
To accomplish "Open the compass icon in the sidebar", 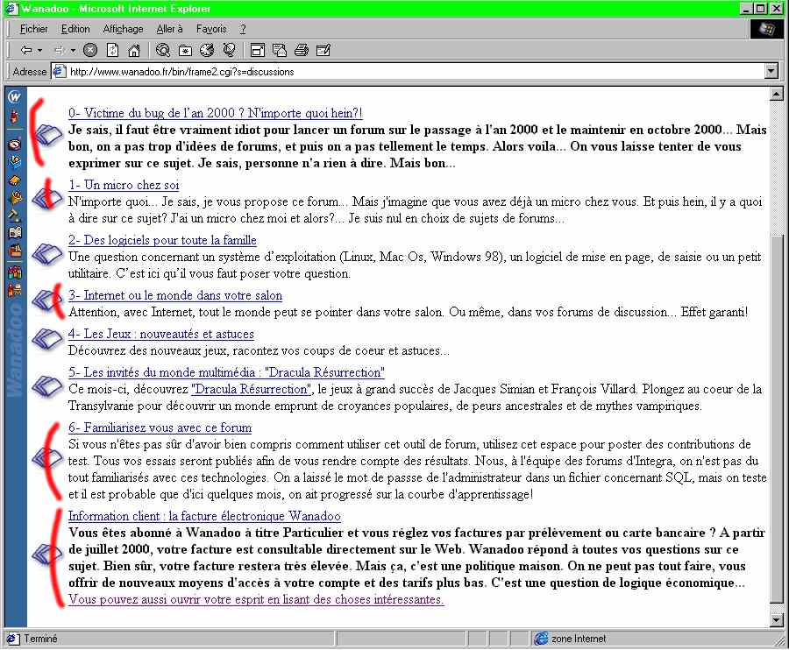I will point(15,145).
